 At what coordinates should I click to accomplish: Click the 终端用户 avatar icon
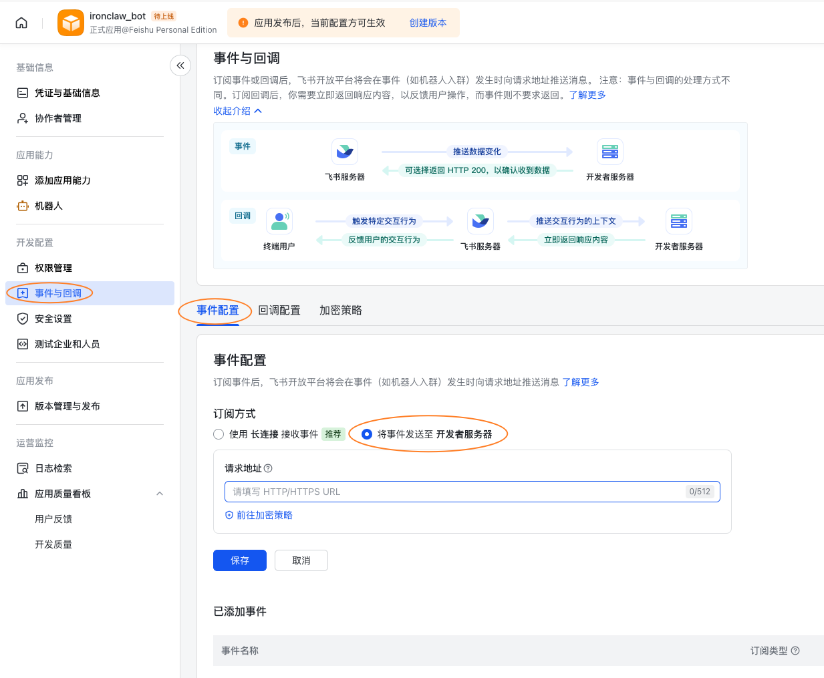click(x=279, y=221)
